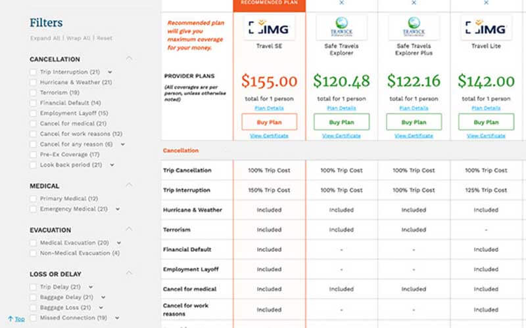Enable the Terrorism filter checkbox
Image resolution: width=526 pixels, height=328 pixels.
coord(34,92)
